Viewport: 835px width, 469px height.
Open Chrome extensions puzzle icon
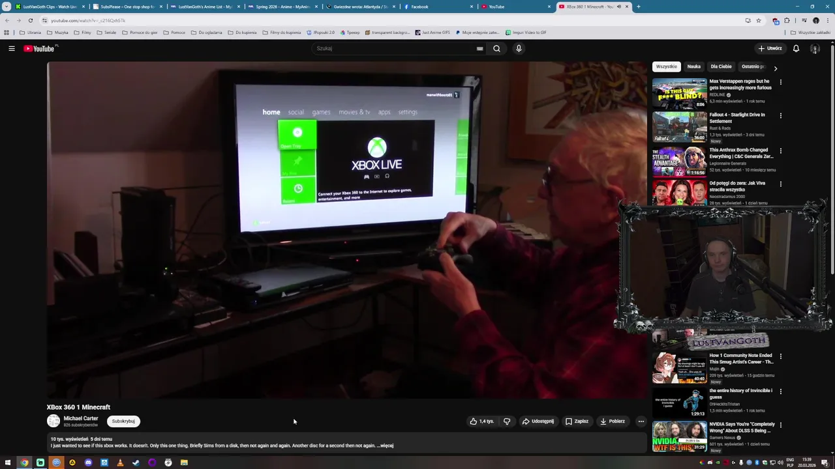[787, 20]
